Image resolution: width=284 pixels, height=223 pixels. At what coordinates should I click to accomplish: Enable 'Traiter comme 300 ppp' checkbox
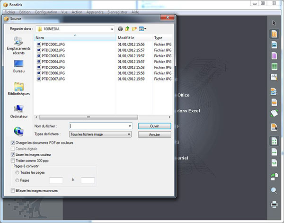click(12, 161)
